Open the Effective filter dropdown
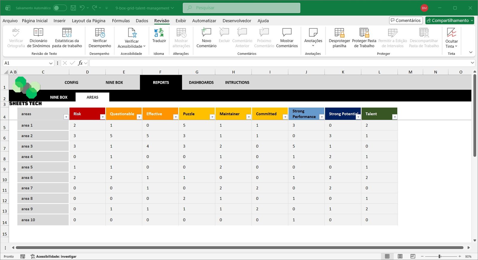This screenshot has height=260, width=478. pyautogui.click(x=176, y=117)
